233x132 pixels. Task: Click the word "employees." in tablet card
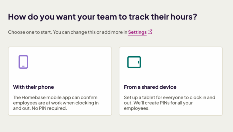pos(137,108)
